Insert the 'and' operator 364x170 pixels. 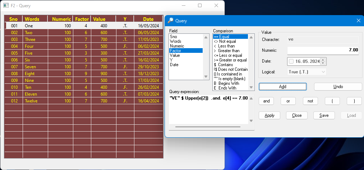tap(266, 101)
